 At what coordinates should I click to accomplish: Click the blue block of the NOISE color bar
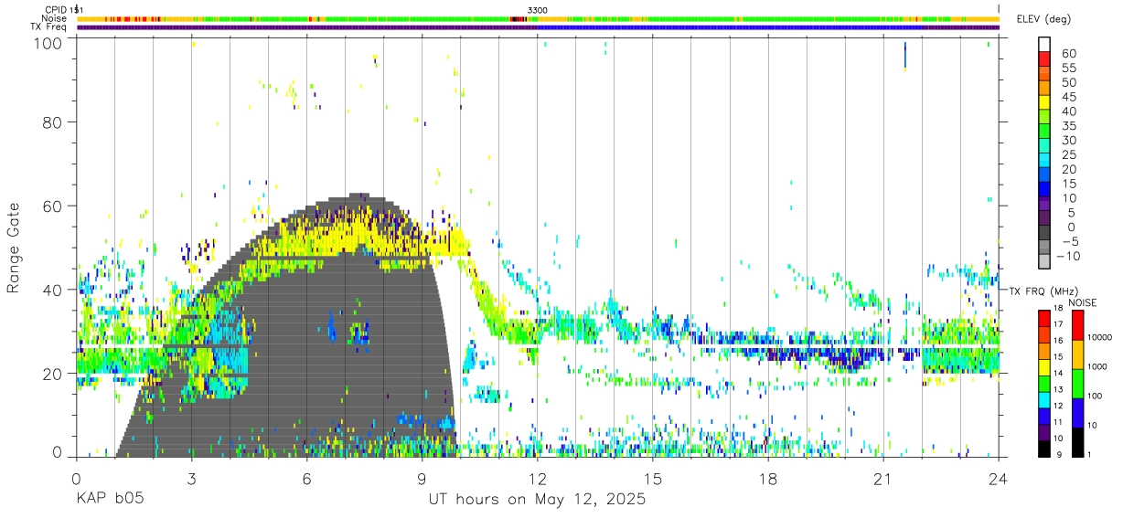pyautogui.click(x=1078, y=412)
